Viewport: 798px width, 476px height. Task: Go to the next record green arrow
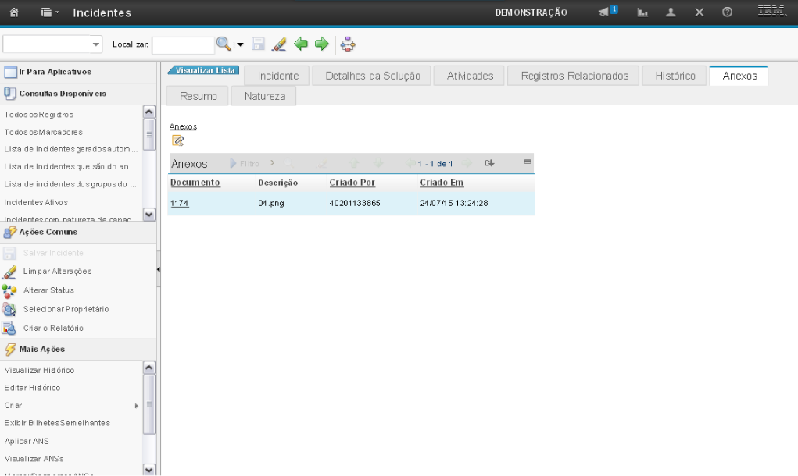click(320, 45)
